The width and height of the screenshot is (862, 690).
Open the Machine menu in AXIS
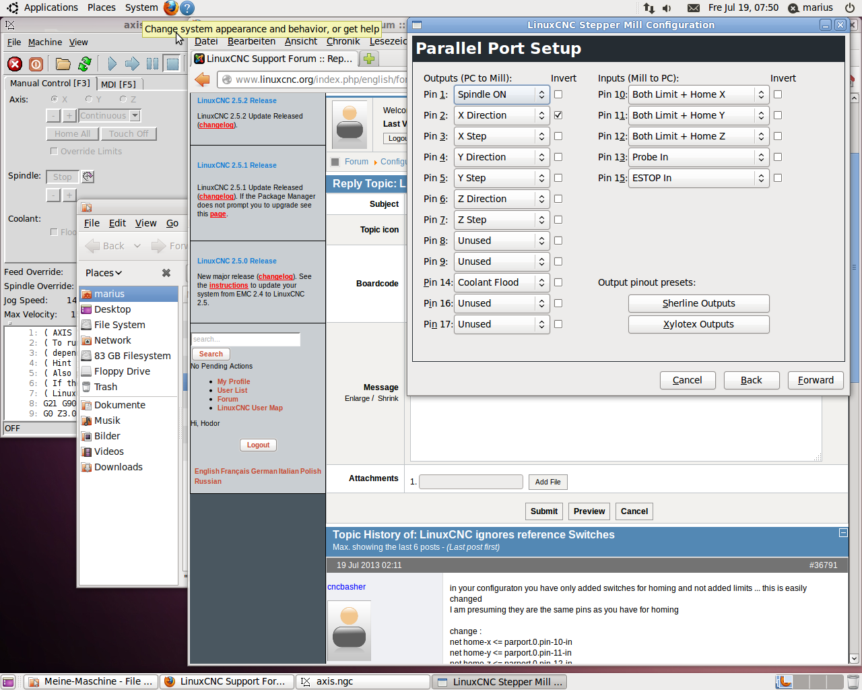pyautogui.click(x=45, y=42)
